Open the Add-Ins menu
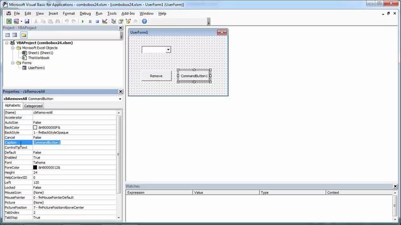Screen dimensions: 401x225 [x=128, y=14]
